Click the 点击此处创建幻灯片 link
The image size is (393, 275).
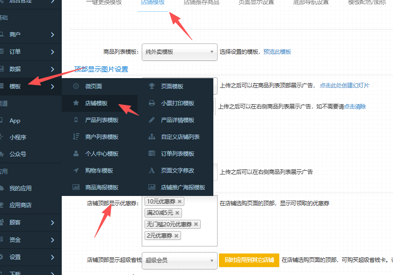click(x=344, y=86)
